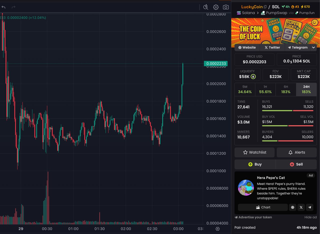Click the Advertise your token link

253,217
